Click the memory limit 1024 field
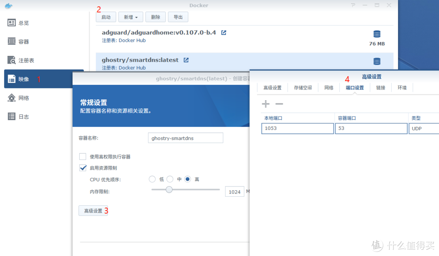 tap(235, 192)
